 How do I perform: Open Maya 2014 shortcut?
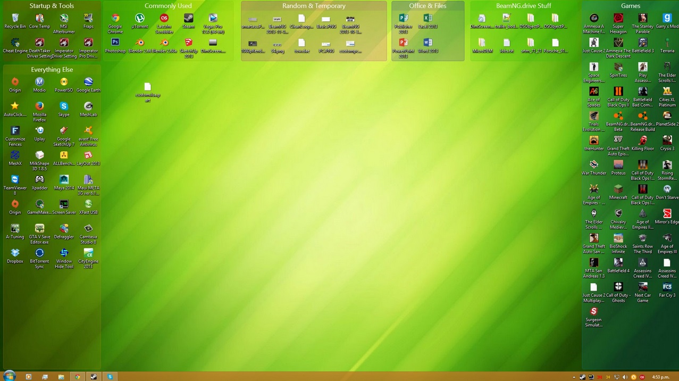pos(64,183)
